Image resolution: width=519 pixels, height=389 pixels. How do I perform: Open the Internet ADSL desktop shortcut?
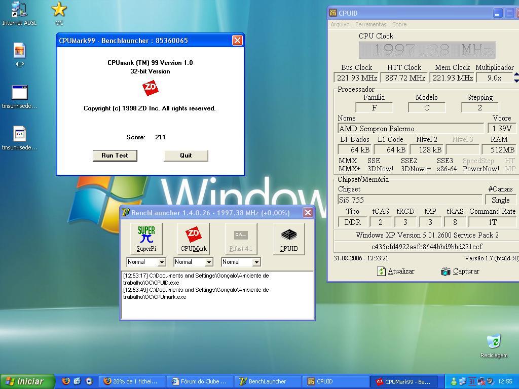(19, 14)
